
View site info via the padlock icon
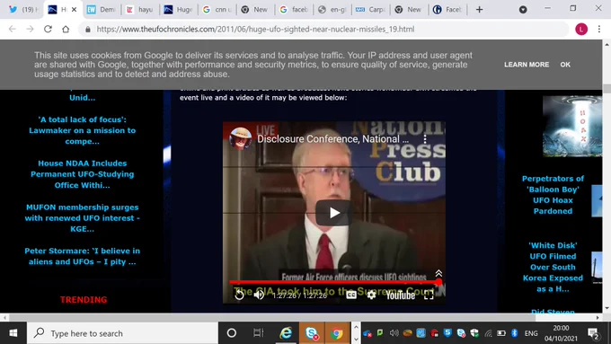[x=88, y=30]
